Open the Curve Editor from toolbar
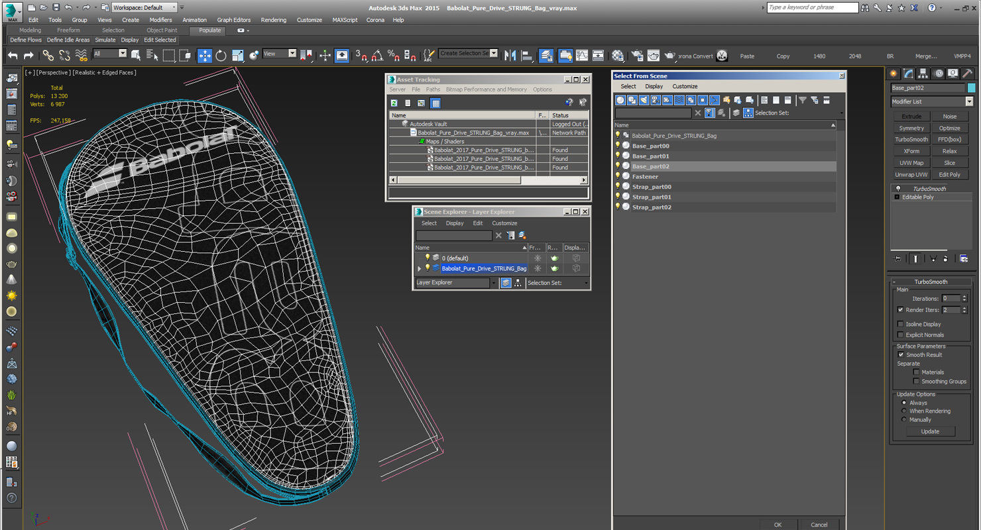 coord(582,56)
